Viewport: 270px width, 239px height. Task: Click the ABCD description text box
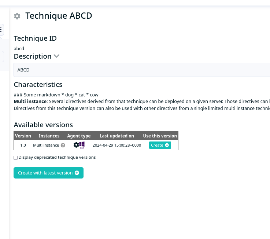142,70
